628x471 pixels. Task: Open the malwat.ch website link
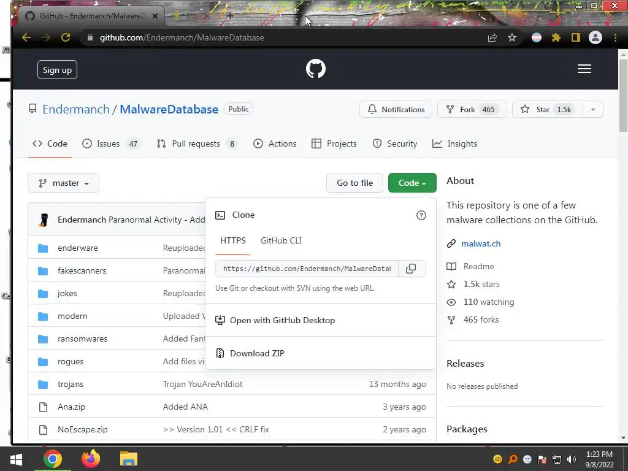[x=481, y=243]
